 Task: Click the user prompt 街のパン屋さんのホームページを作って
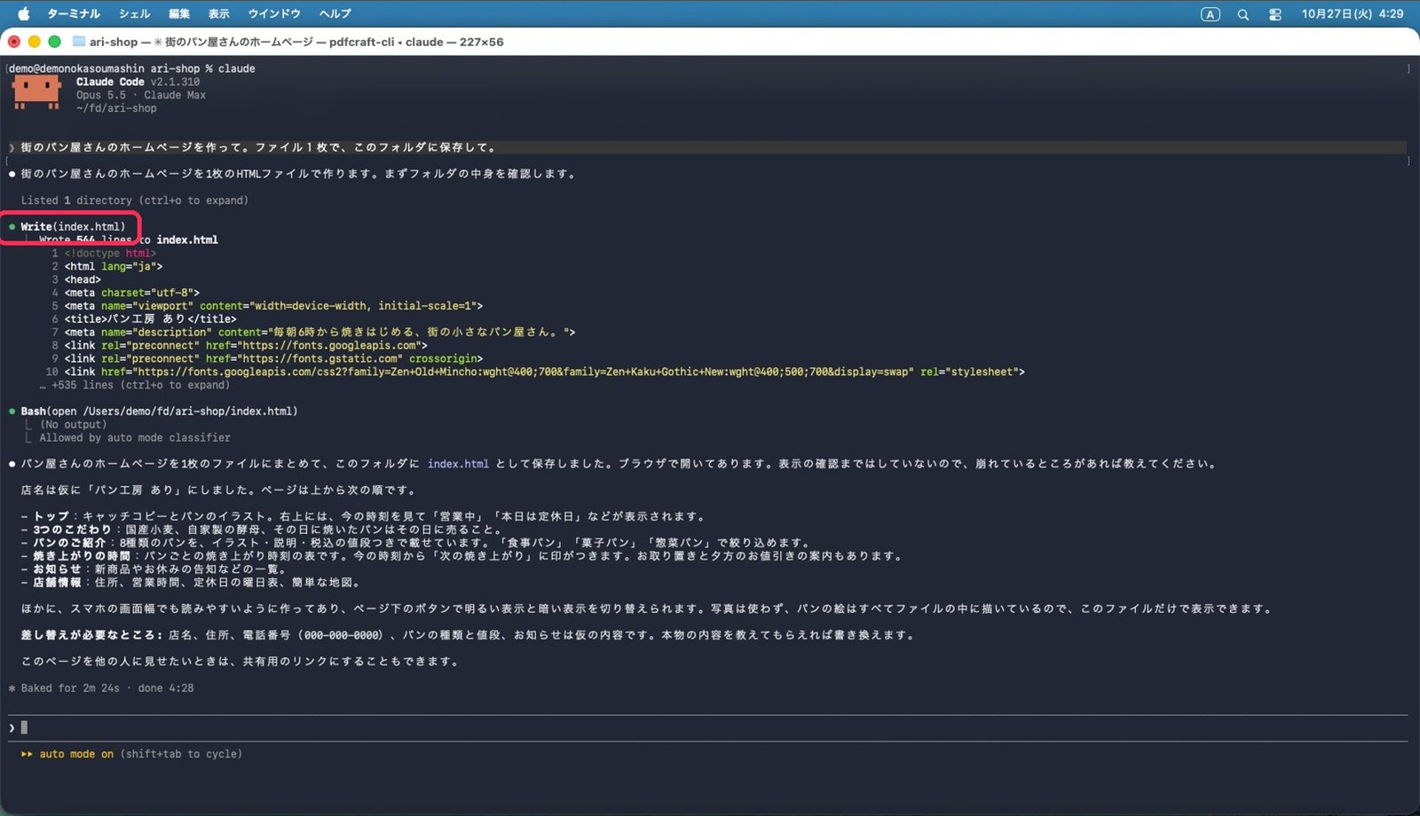(258, 147)
